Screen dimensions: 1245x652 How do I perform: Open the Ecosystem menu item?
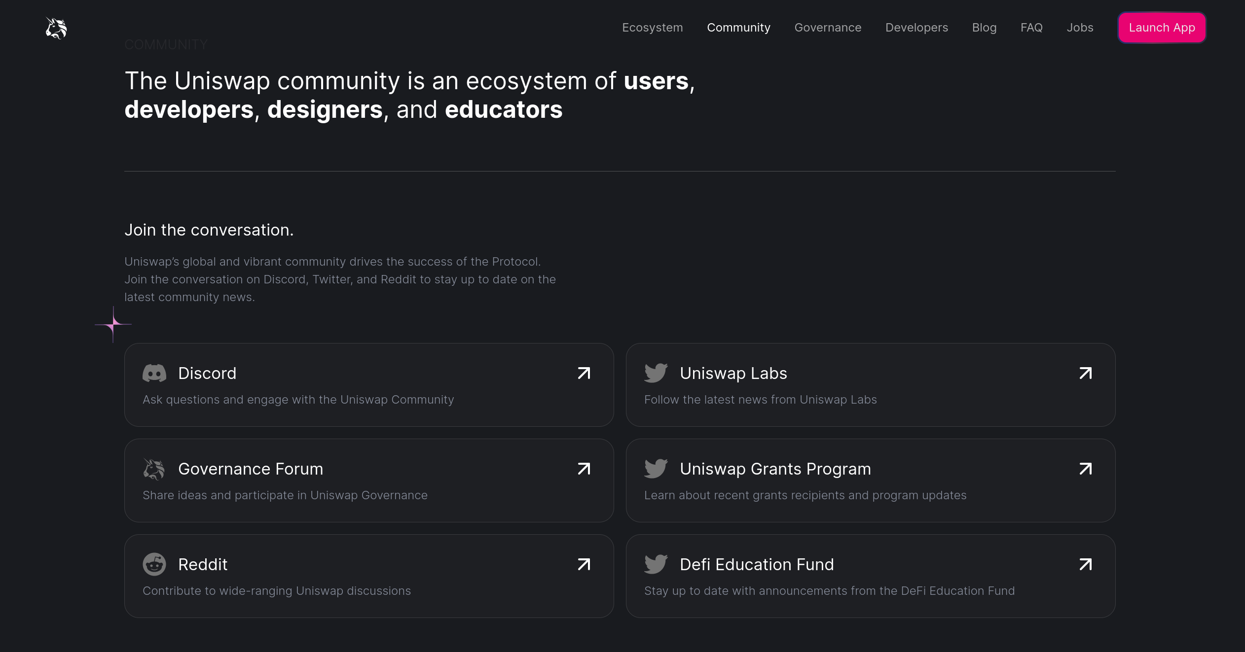pos(652,28)
